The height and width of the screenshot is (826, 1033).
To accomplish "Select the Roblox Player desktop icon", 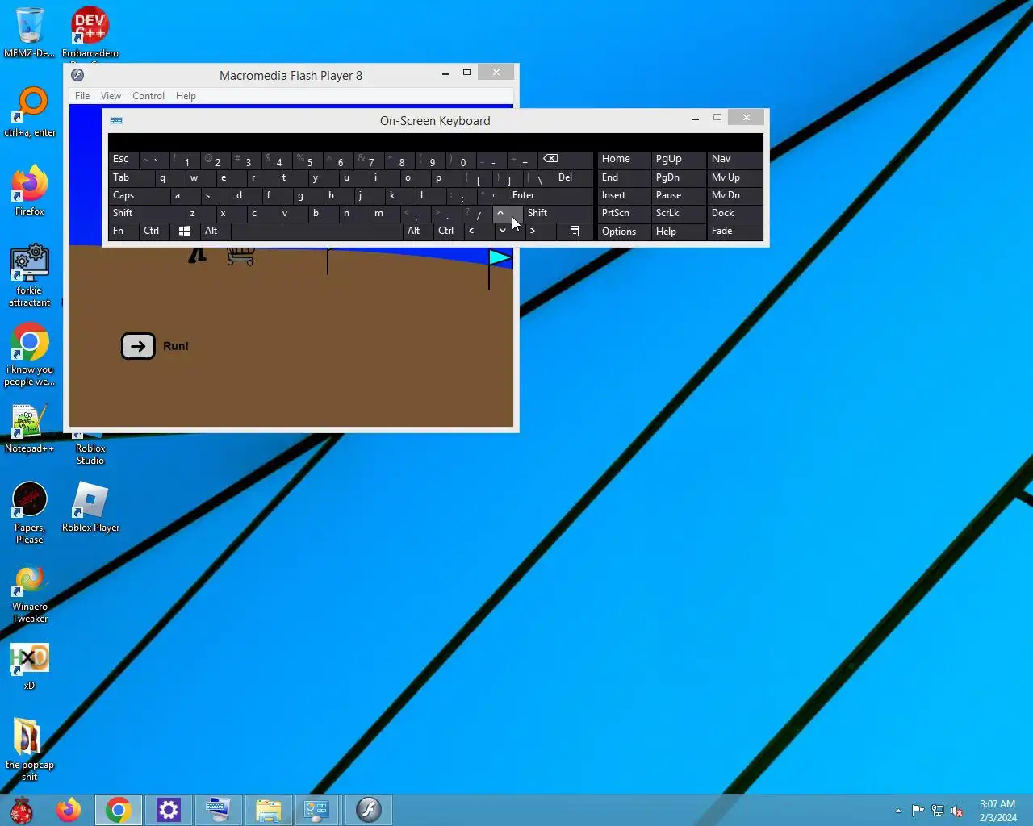I will [x=90, y=507].
